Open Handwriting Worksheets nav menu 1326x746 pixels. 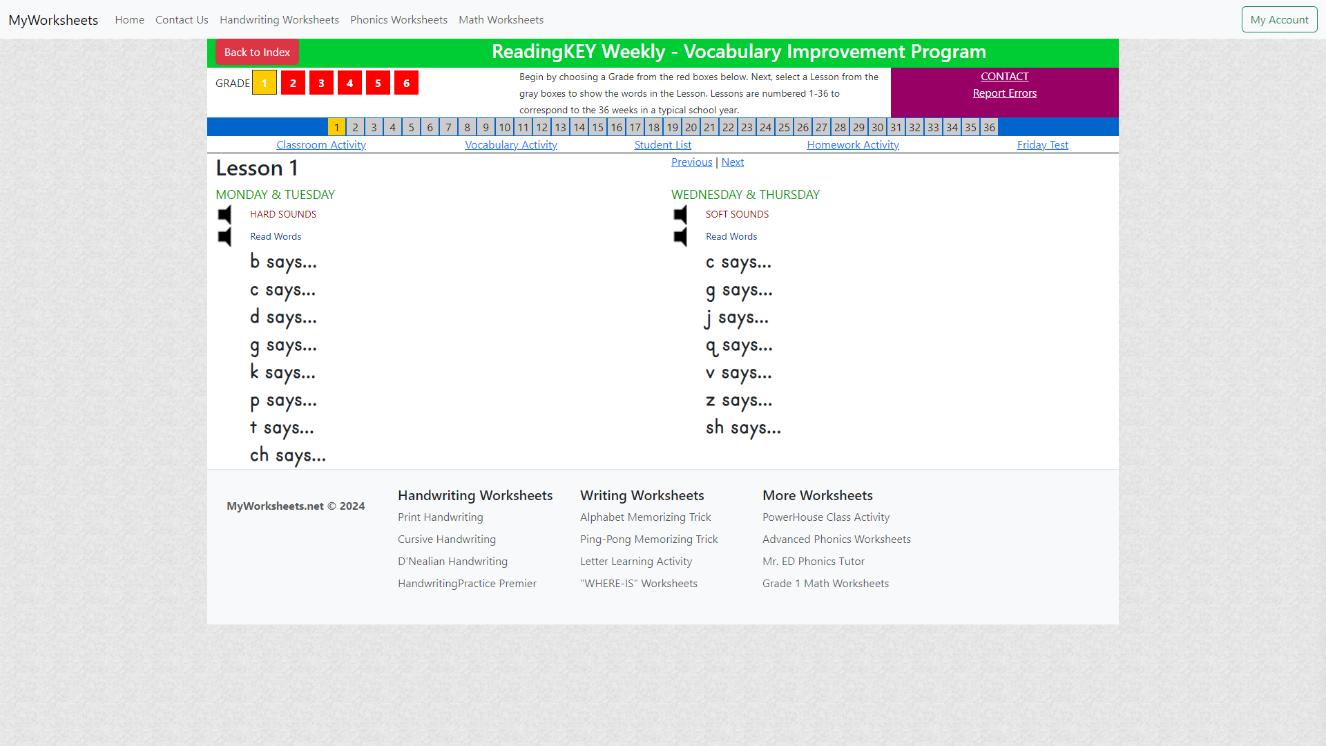pyautogui.click(x=279, y=20)
